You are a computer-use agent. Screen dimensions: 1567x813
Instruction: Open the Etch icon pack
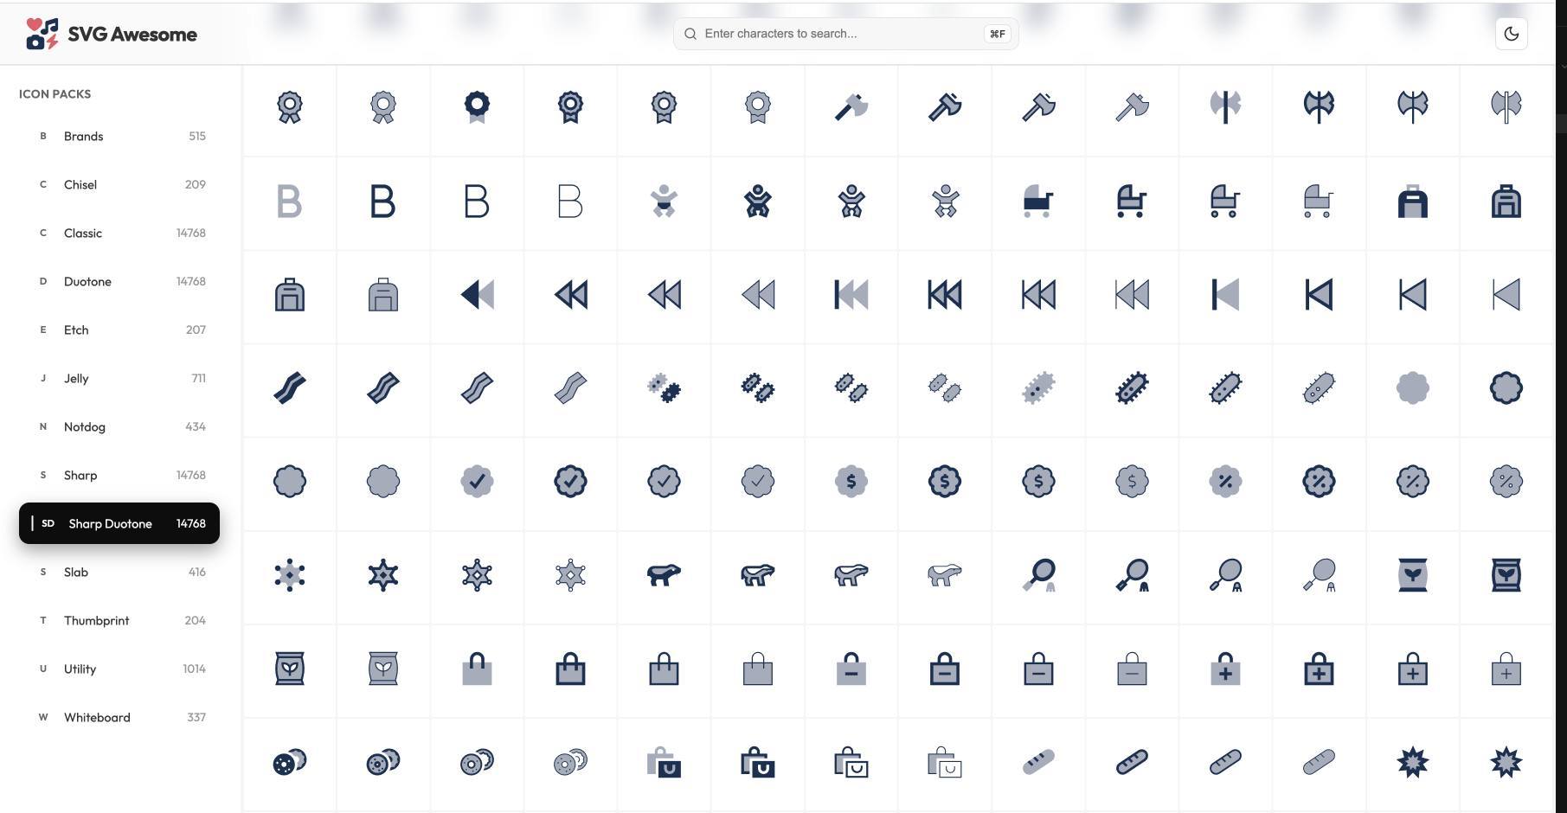(119, 330)
